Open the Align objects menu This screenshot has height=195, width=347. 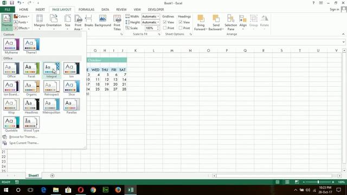tap(243, 22)
